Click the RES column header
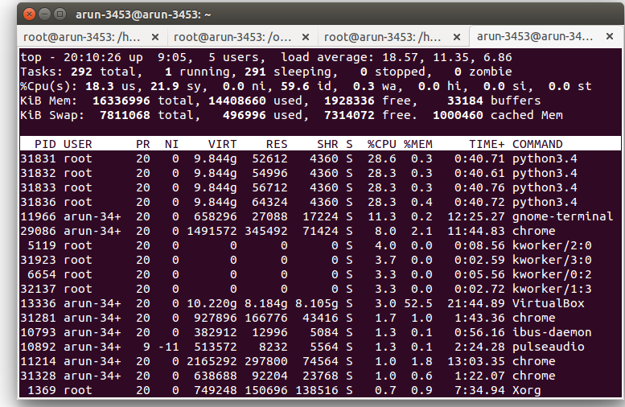 tap(277, 144)
